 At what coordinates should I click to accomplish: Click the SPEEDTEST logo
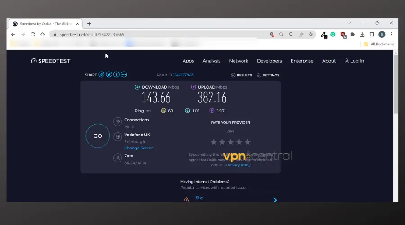(50, 61)
